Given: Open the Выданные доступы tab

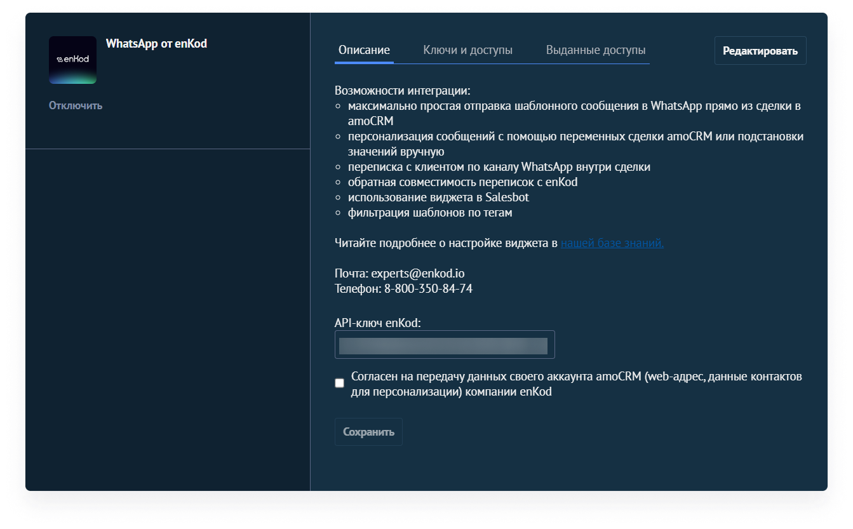Looking at the screenshot, I should pyautogui.click(x=596, y=50).
